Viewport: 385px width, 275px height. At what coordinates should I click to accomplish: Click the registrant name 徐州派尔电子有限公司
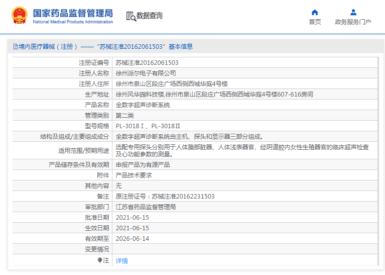146,73
